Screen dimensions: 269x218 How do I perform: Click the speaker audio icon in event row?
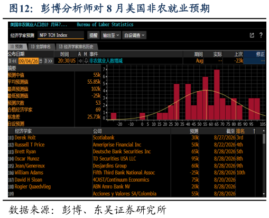pos(80,61)
